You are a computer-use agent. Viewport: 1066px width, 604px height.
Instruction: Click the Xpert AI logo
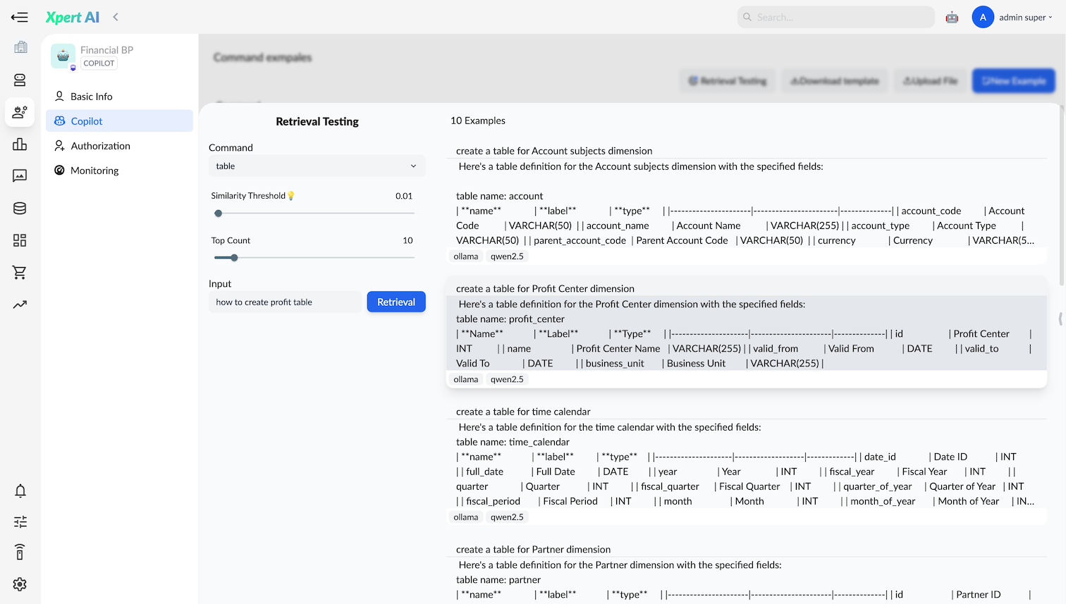[x=73, y=17]
